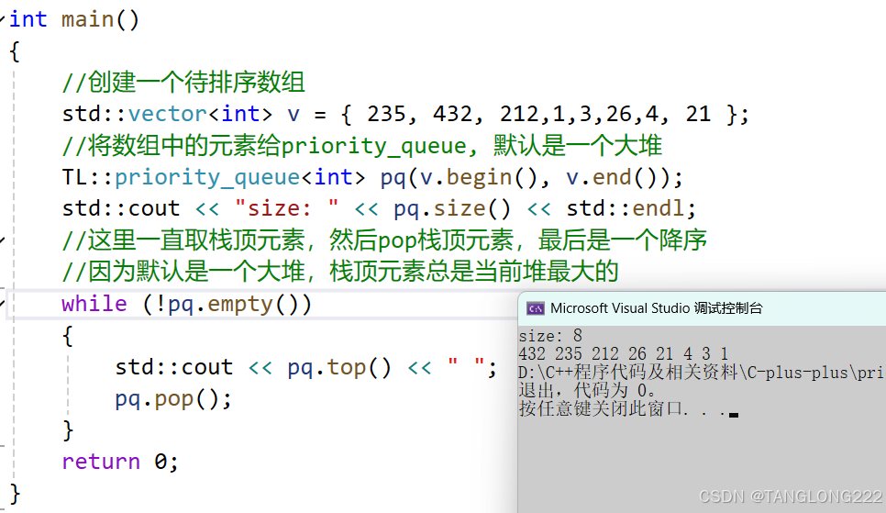Click the sorted output line starting with 432
The image size is (886, 513).
624,354
